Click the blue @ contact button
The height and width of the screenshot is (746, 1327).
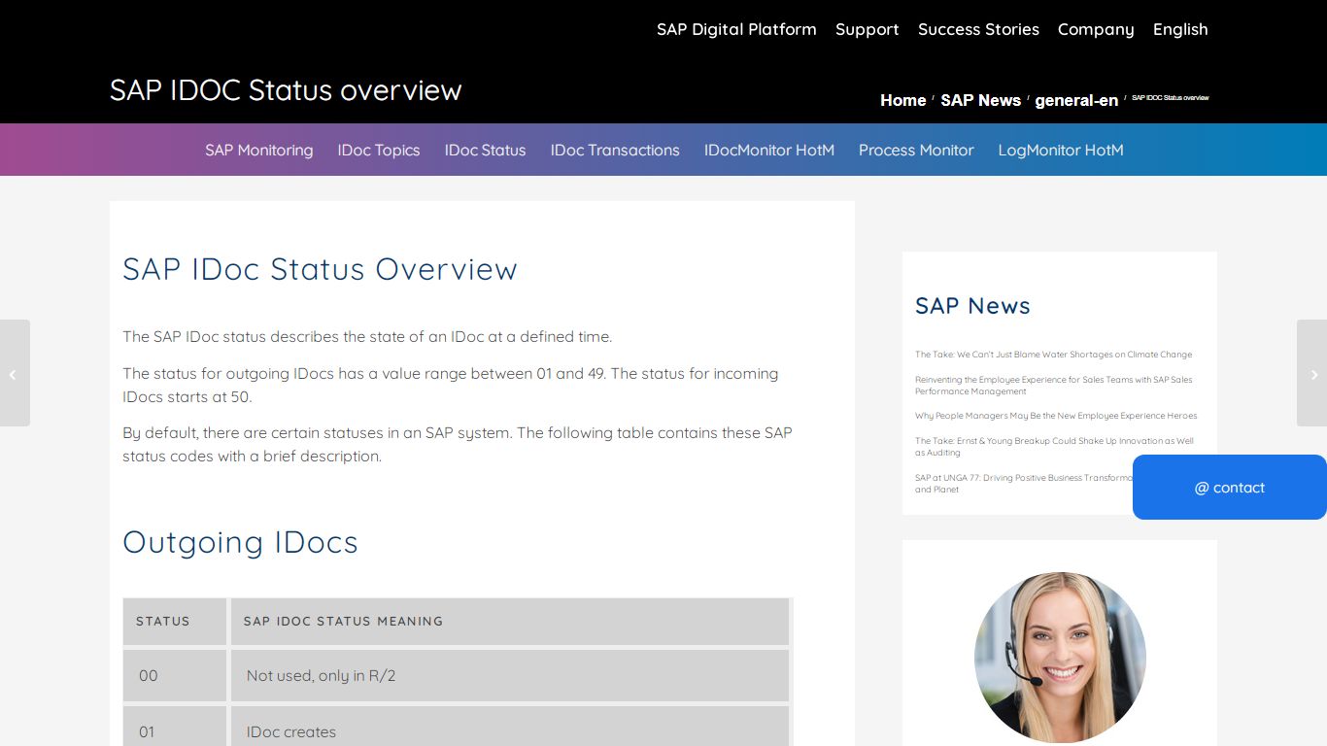(1230, 487)
